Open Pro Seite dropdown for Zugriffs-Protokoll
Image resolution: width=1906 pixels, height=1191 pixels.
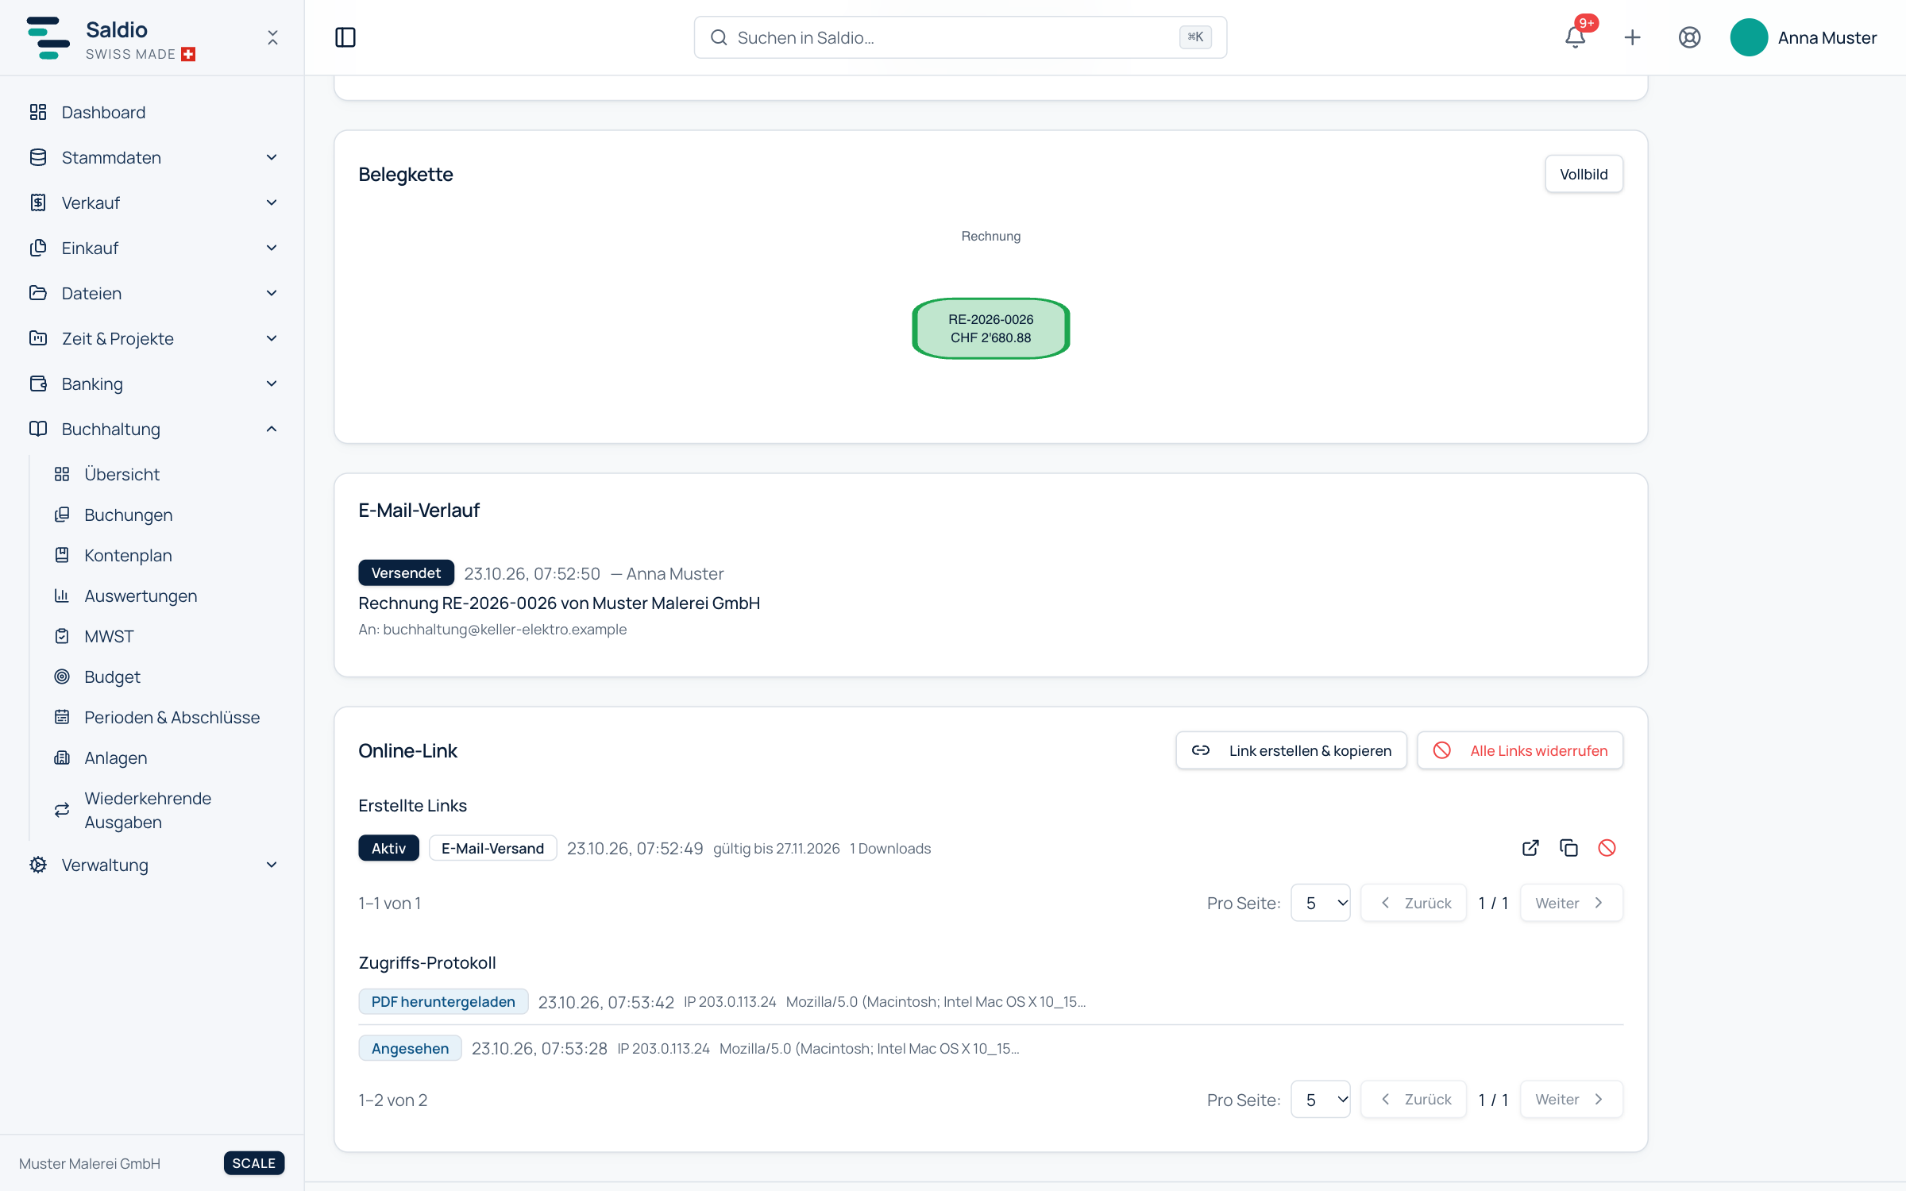click(x=1321, y=1100)
